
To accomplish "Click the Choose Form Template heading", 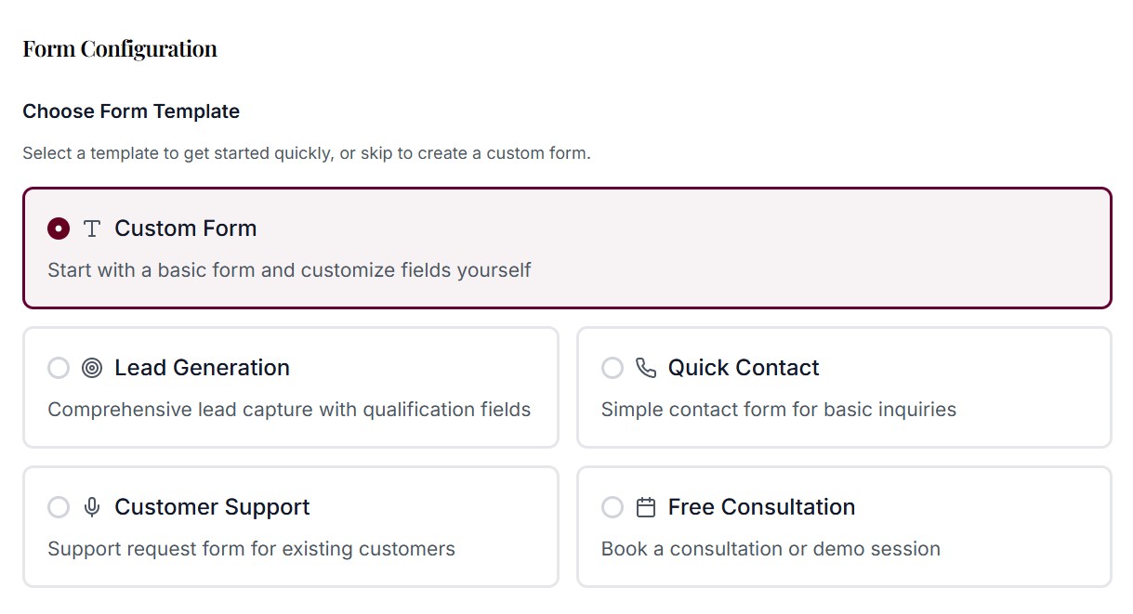I will [130, 111].
